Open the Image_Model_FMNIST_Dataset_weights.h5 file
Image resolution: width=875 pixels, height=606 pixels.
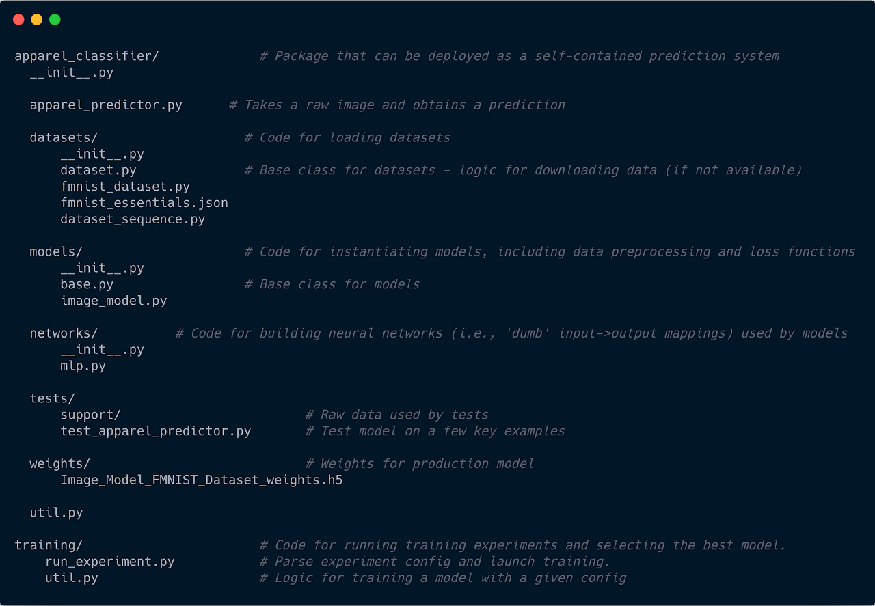coord(203,480)
